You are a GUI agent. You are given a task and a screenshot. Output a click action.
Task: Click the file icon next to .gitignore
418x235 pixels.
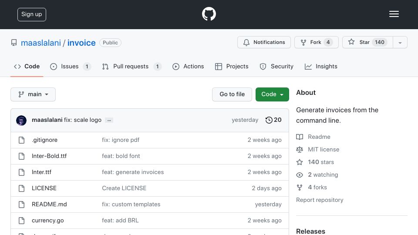coord(22,140)
